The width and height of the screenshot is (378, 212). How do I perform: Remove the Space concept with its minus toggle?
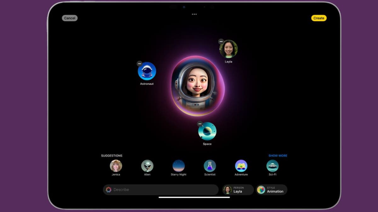click(199, 124)
